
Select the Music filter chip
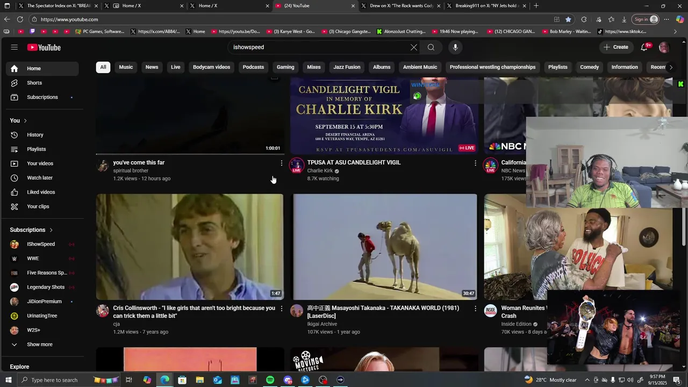(x=126, y=67)
